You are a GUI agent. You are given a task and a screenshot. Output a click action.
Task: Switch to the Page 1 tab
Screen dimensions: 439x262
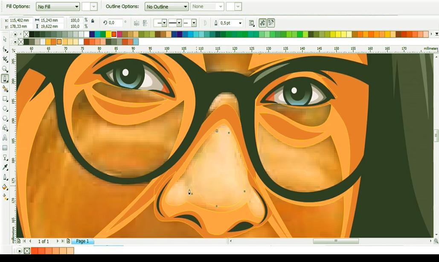click(x=82, y=242)
